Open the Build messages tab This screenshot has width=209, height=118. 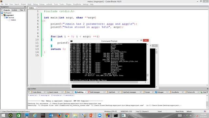pyautogui.click(x=95, y=92)
